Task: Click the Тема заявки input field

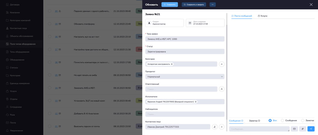Action: click(x=185, y=39)
